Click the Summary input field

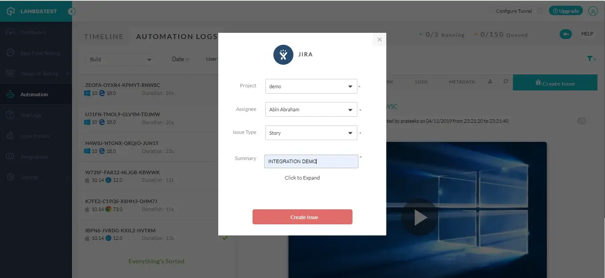[311, 161]
